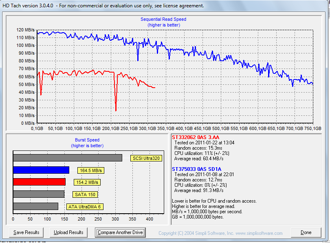Click the Average read: 60.4 MB/s line
This screenshot has width=330, height=243.
198,159
